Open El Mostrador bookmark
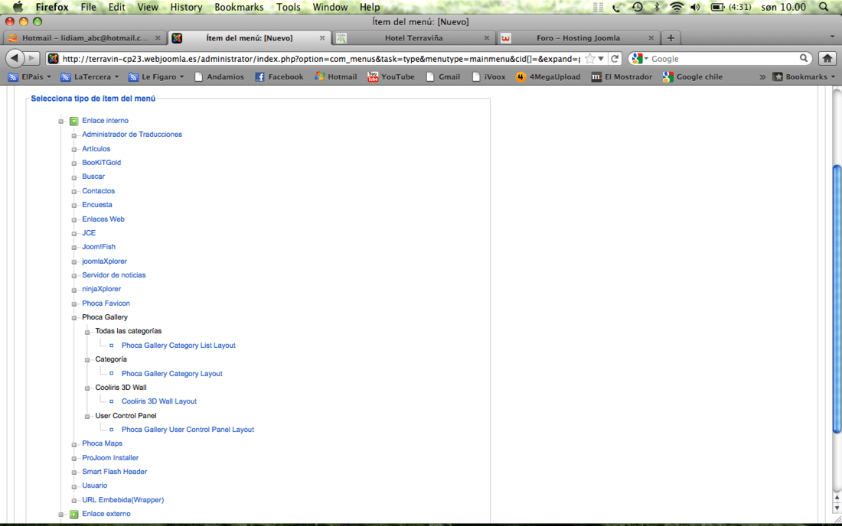The width and height of the screenshot is (842, 526). tap(622, 76)
